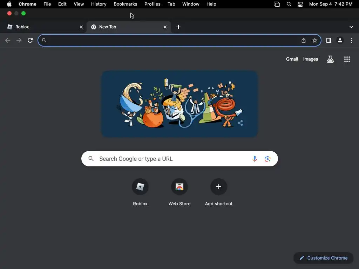Viewport: 359px width, 269px height.
Task: Start voice search with microphone icon
Action: pos(255,159)
